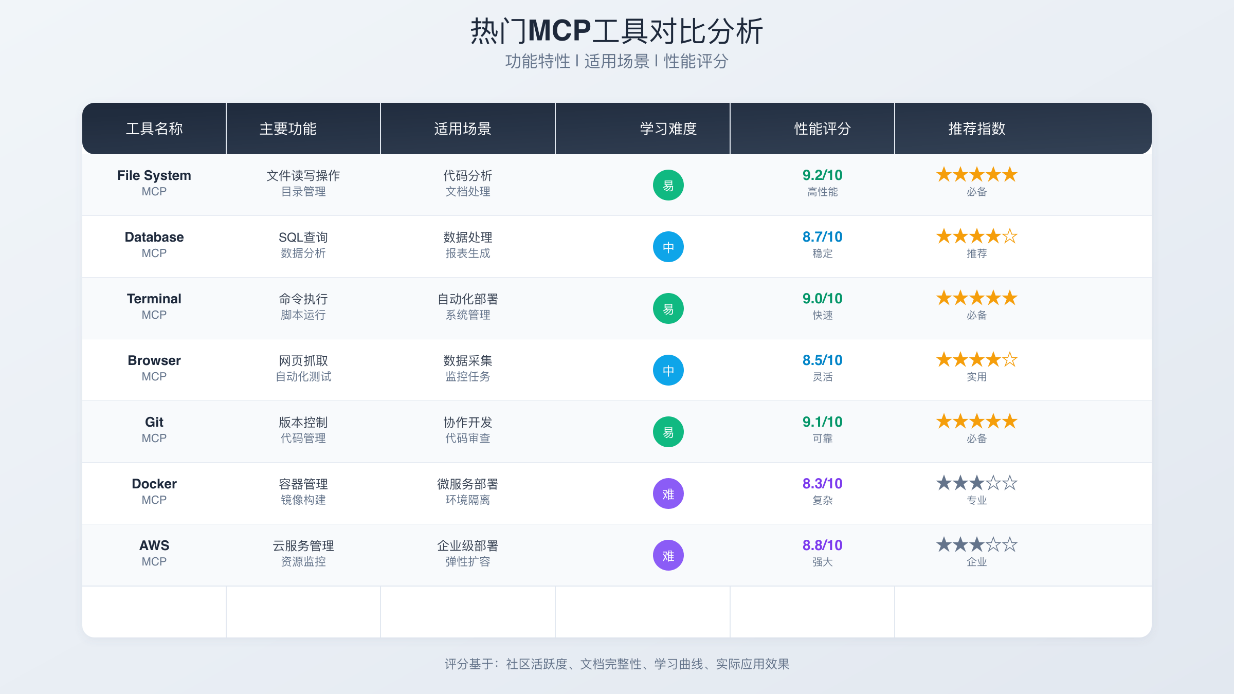Click the 主要功能 column header
Viewport: 1234px width, 694px height.
coord(288,129)
